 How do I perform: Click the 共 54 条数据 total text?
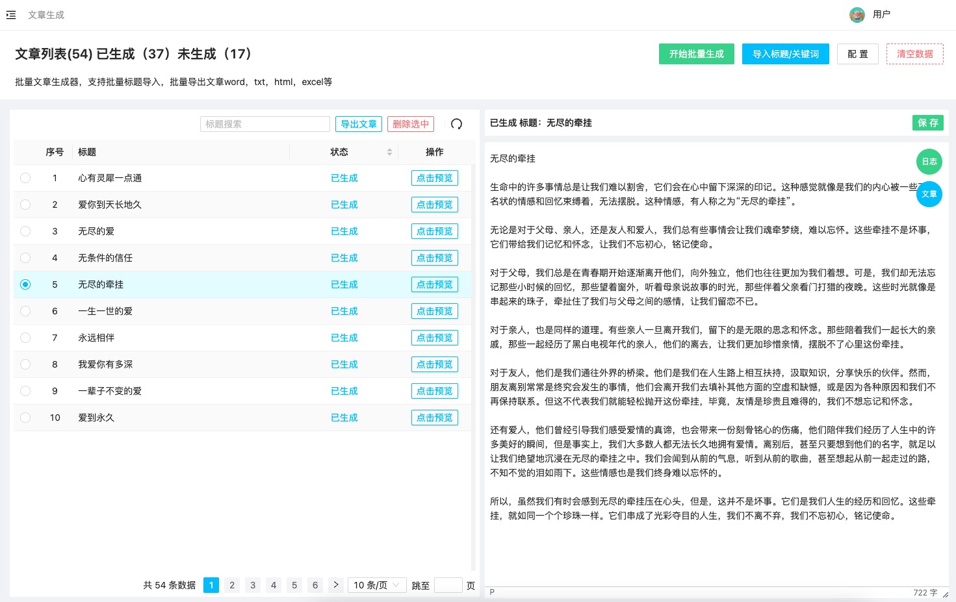click(170, 585)
